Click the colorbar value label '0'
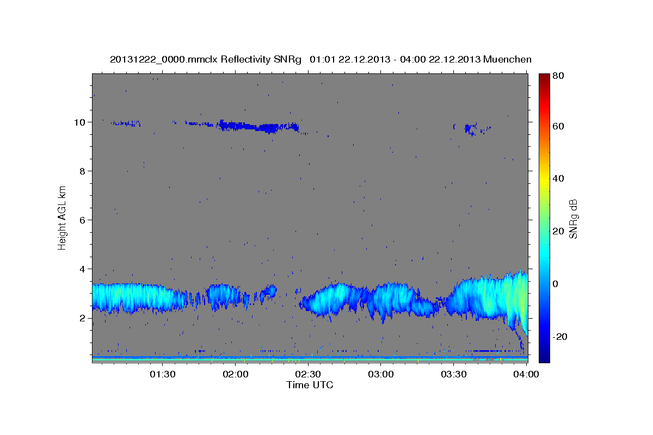 (556, 284)
